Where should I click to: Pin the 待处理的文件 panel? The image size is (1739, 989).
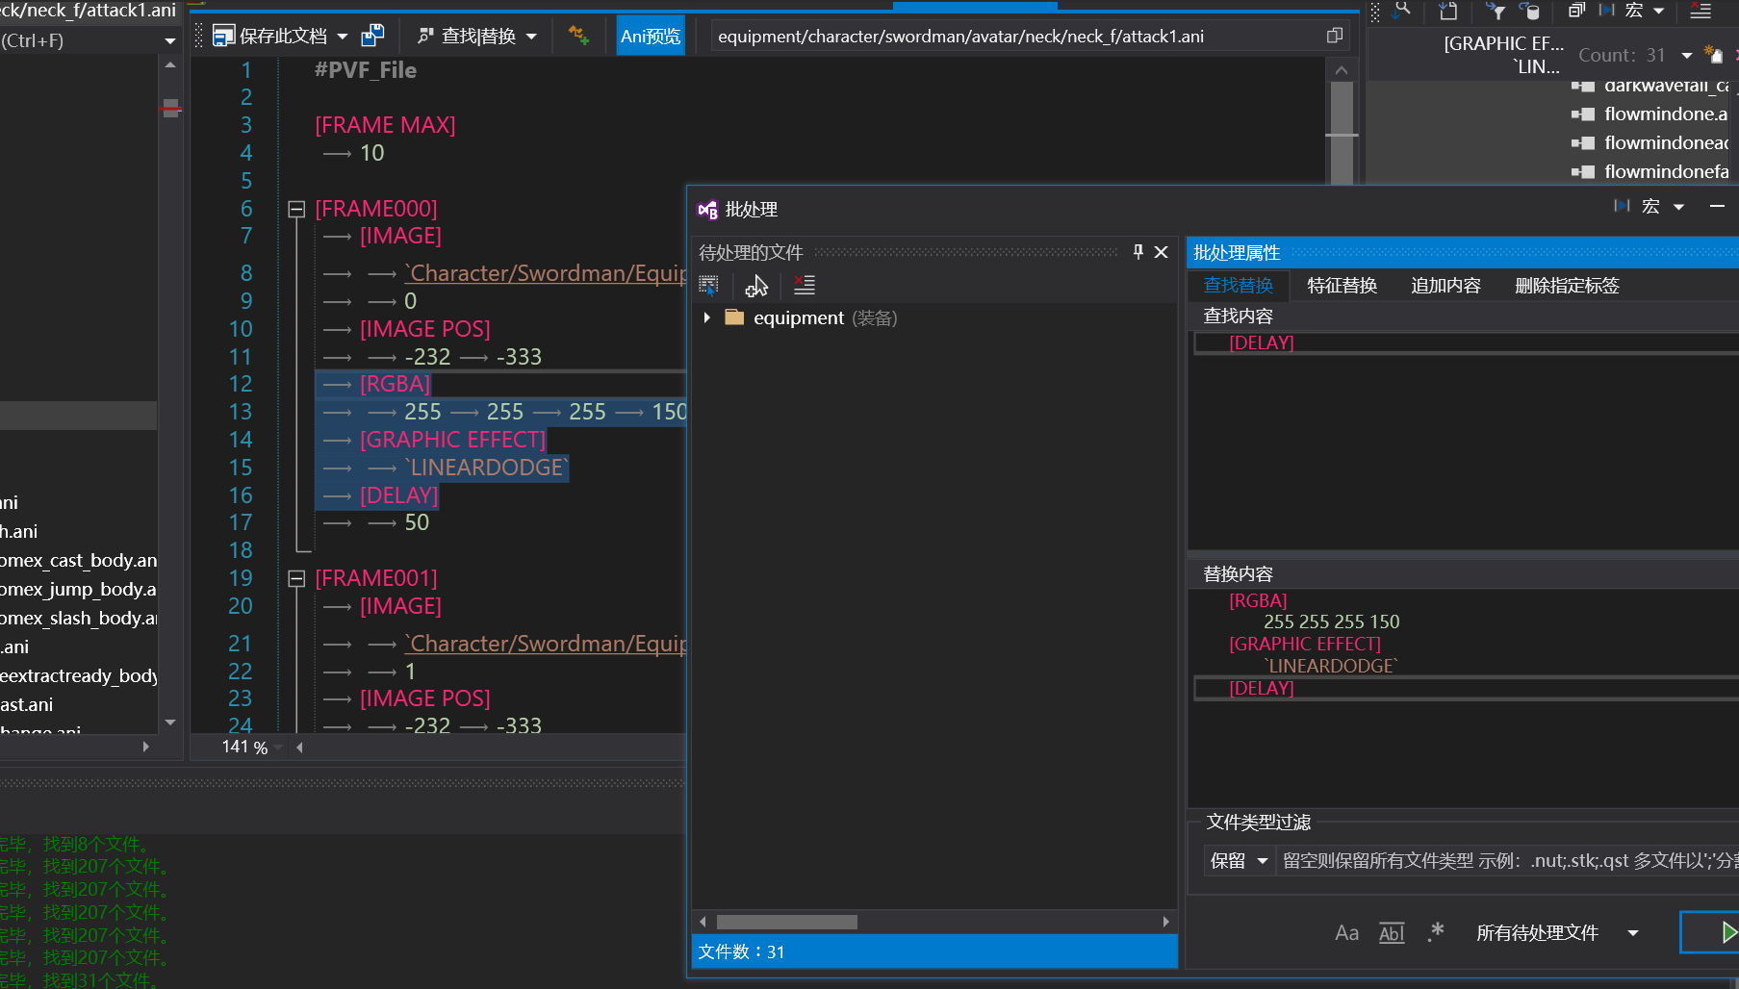click(1138, 252)
